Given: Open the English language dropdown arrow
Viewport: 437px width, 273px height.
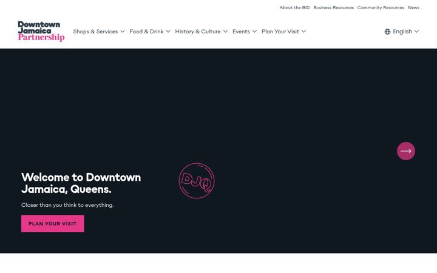Looking at the screenshot, I should point(416,32).
